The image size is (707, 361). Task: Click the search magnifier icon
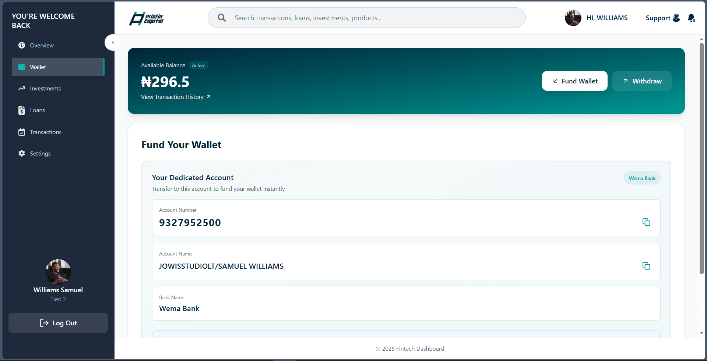click(x=222, y=18)
